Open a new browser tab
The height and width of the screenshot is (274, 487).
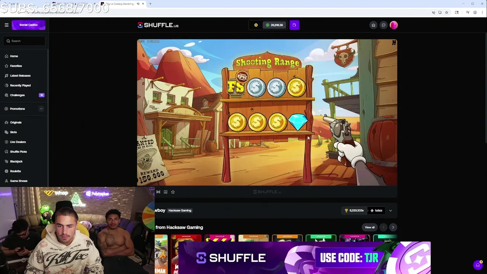(150, 4)
